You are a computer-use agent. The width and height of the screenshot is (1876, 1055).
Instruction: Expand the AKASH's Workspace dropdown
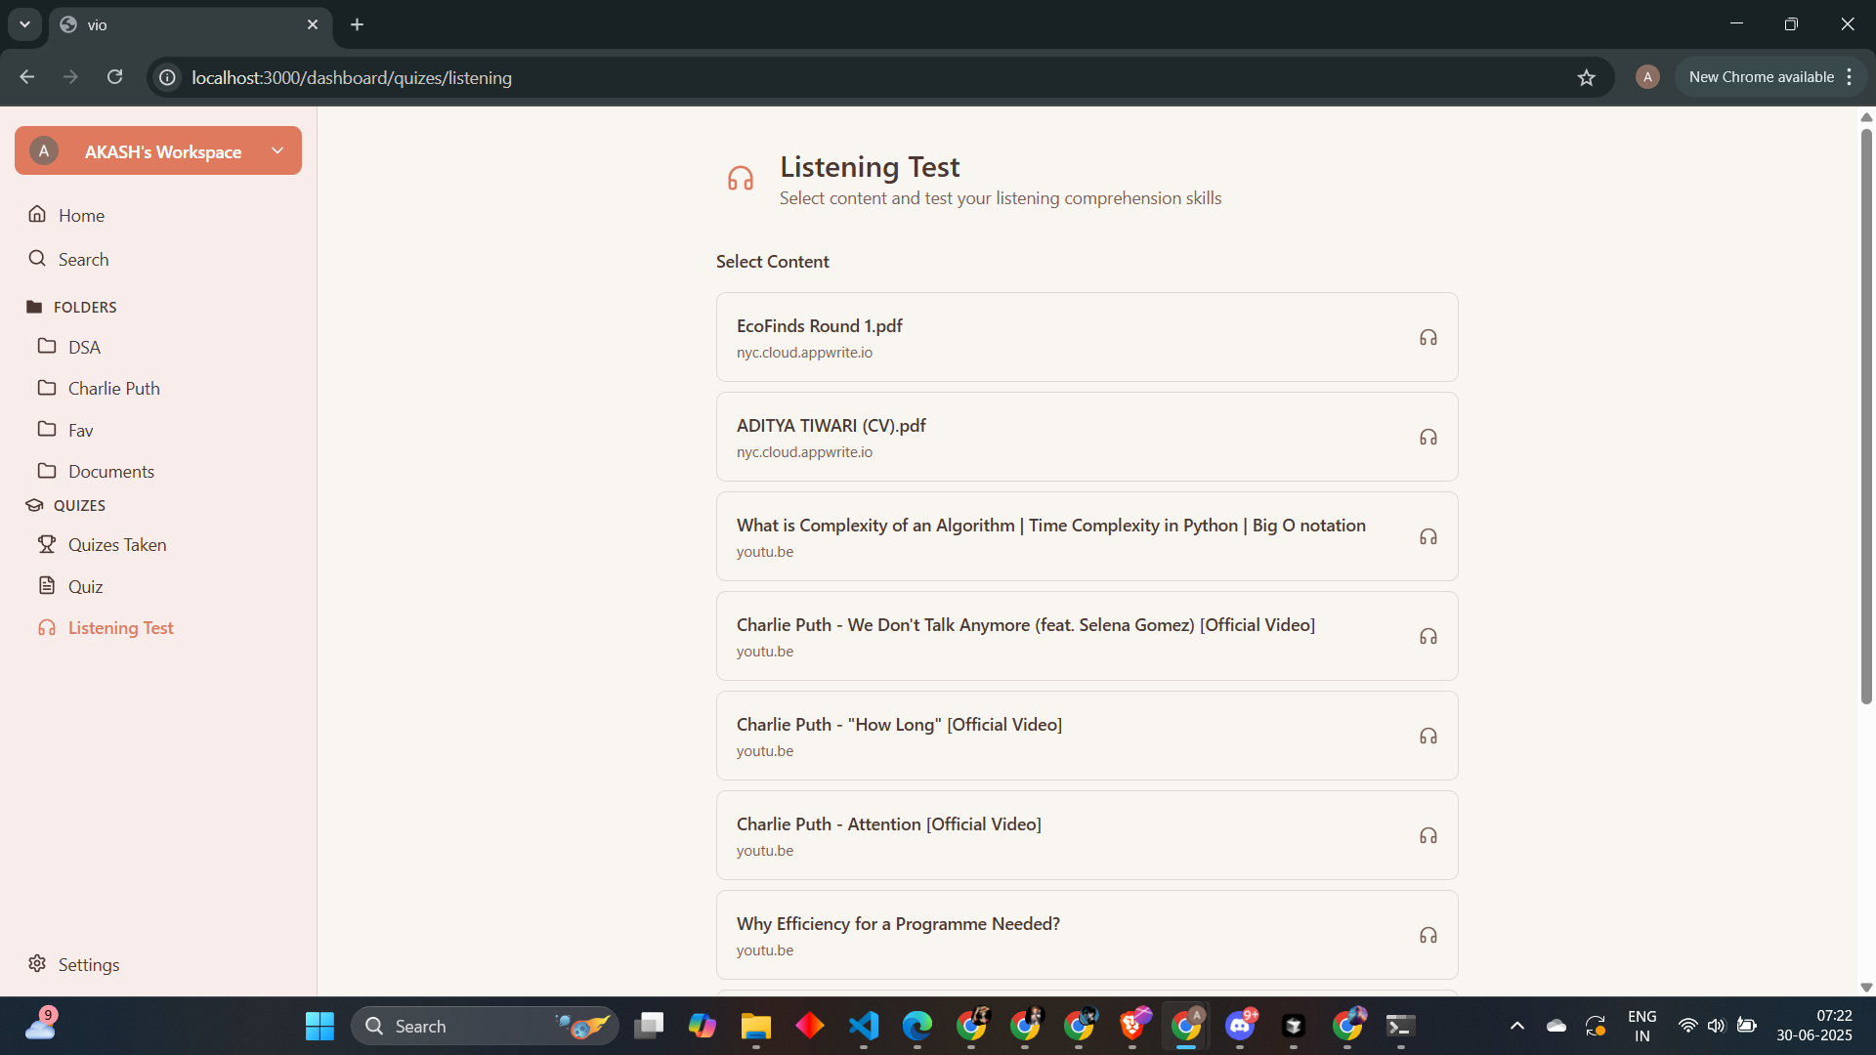pyautogui.click(x=277, y=150)
